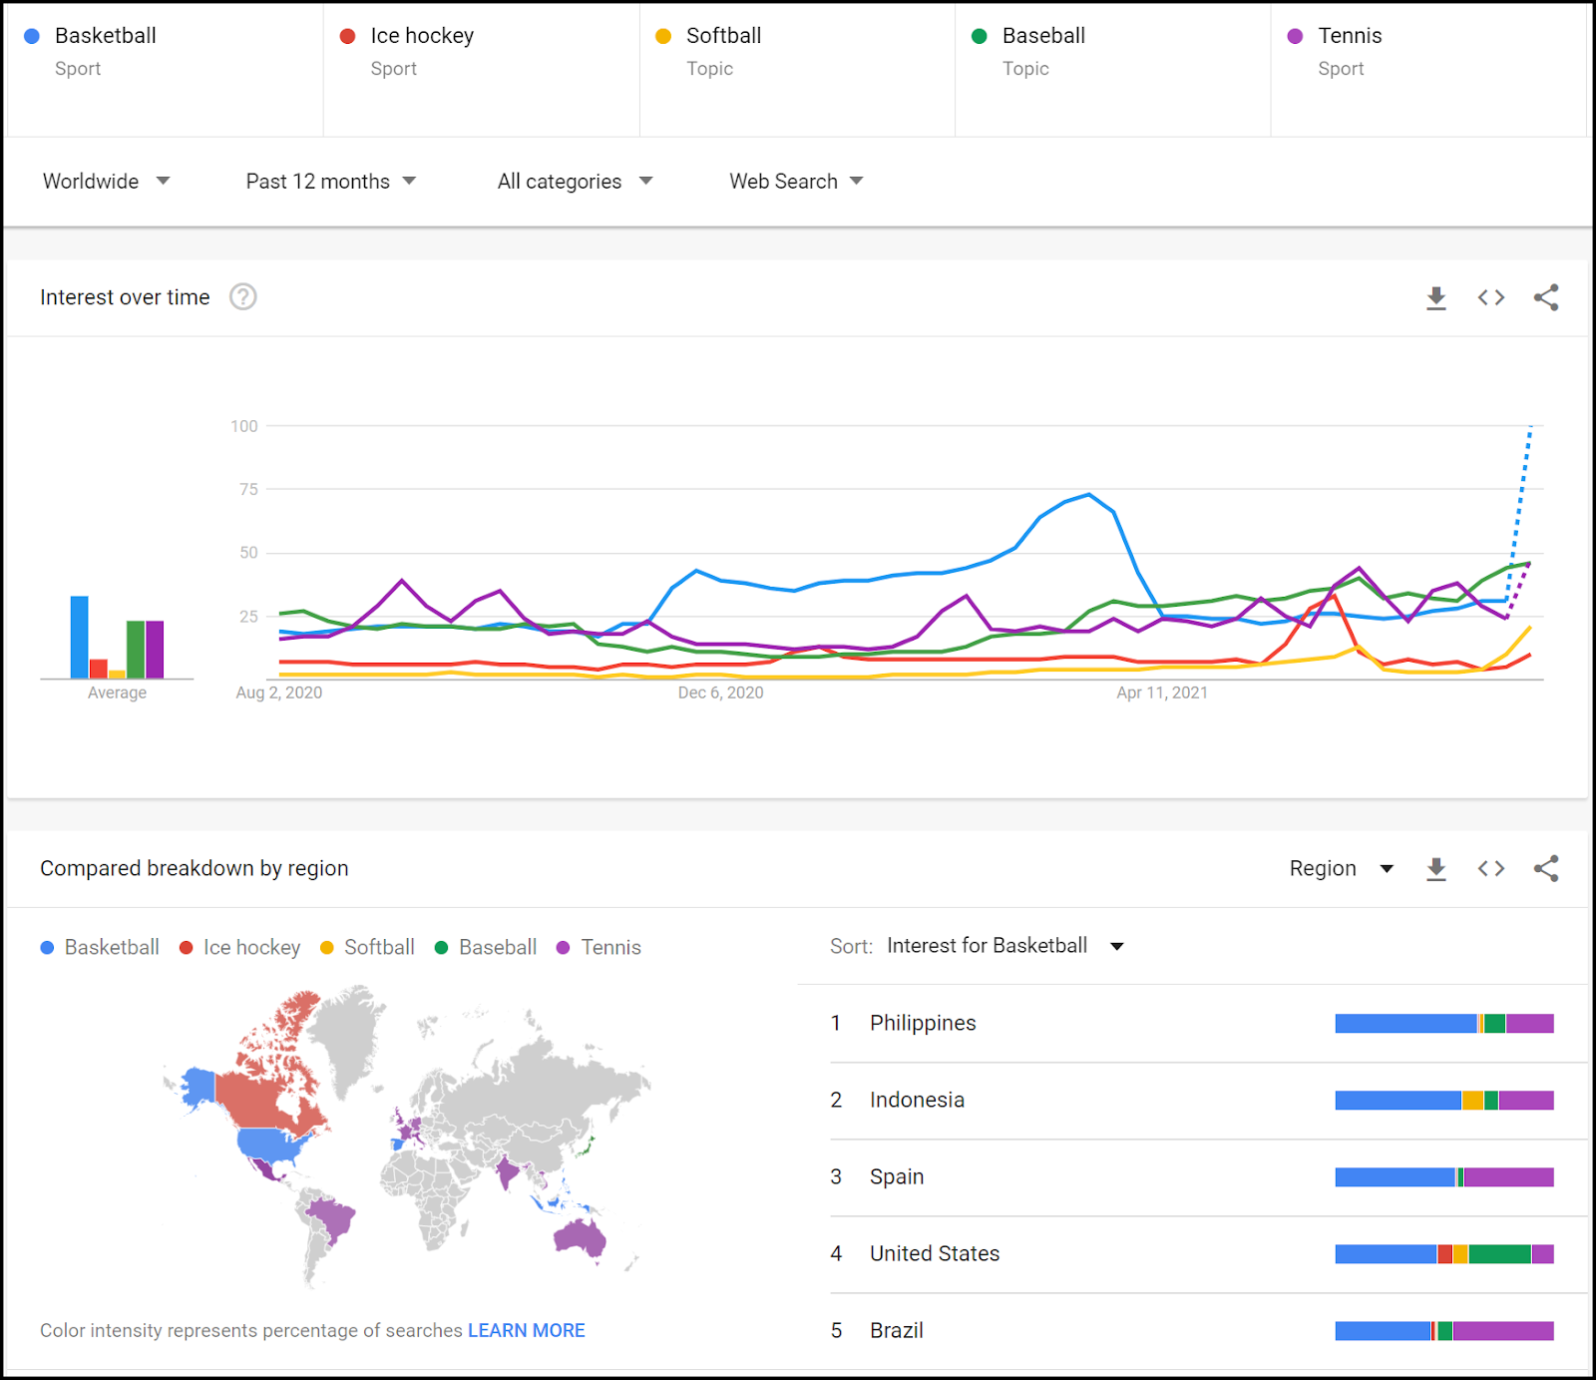Open embed code for breakdown by region
Screen dimensions: 1596x1380
[1490, 868]
